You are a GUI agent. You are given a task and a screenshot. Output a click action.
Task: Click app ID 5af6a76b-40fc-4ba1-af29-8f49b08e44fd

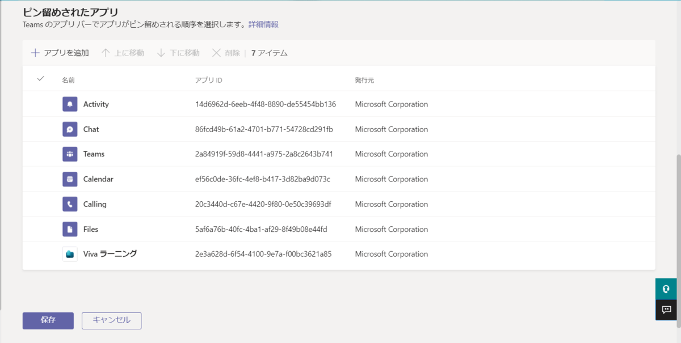(x=261, y=229)
